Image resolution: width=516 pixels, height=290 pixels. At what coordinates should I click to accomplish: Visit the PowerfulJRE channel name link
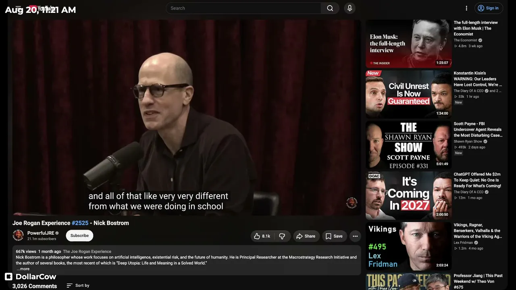pyautogui.click(x=41, y=233)
